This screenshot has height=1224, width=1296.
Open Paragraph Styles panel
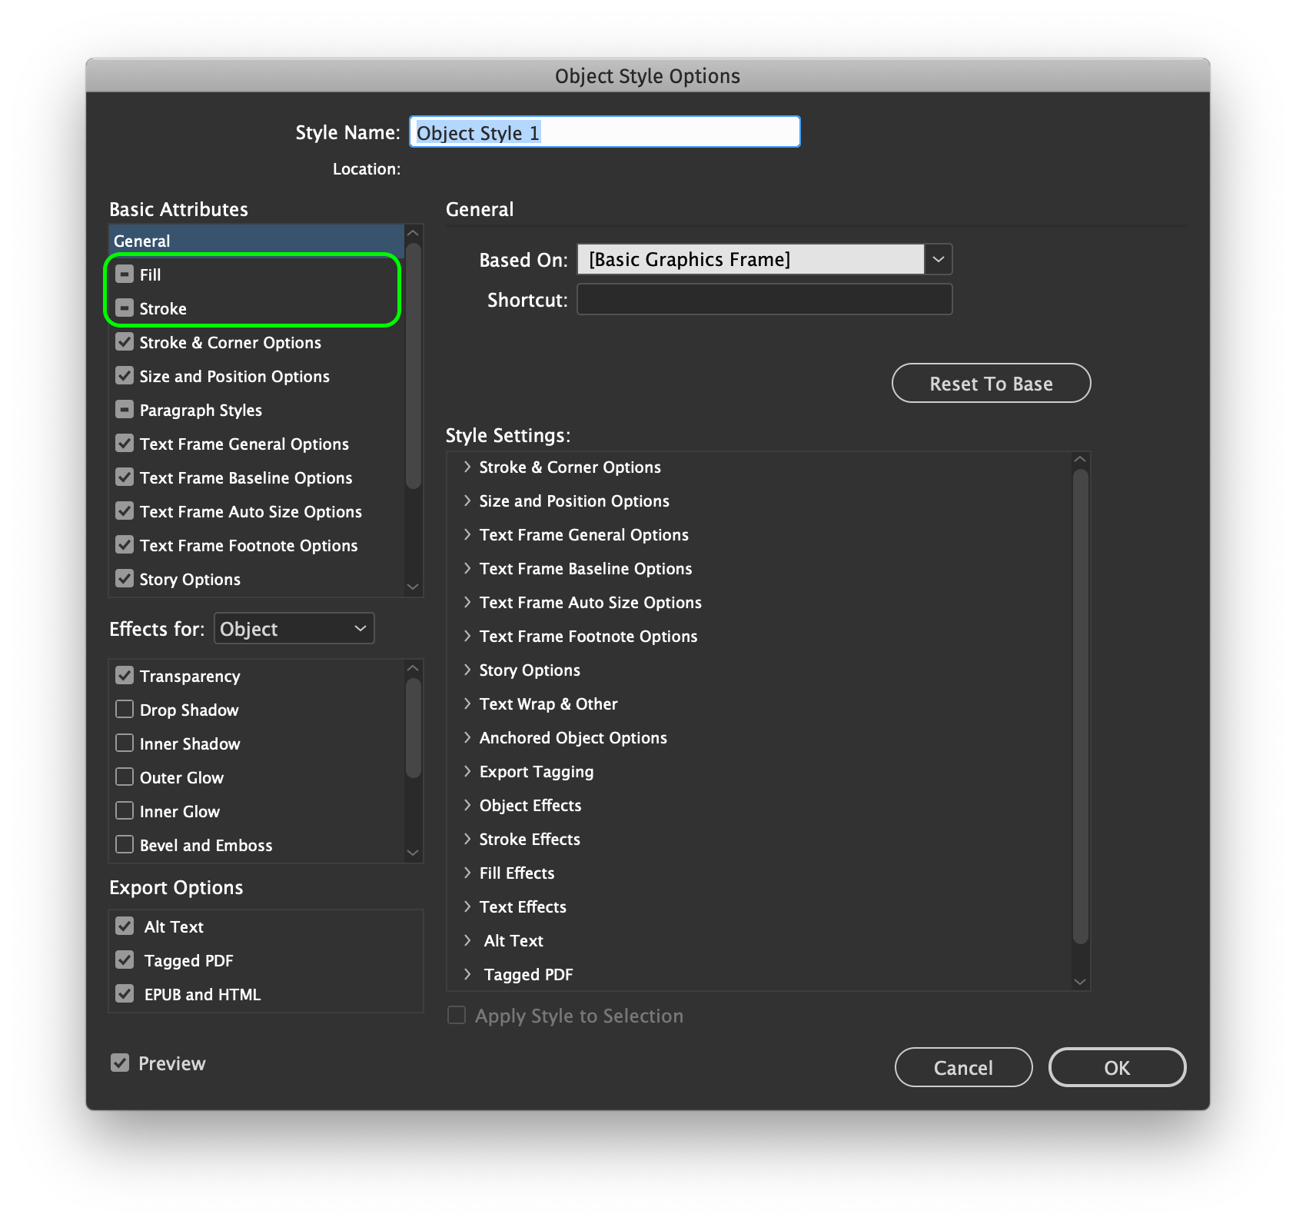pyautogui.click(x=201, y=410)
